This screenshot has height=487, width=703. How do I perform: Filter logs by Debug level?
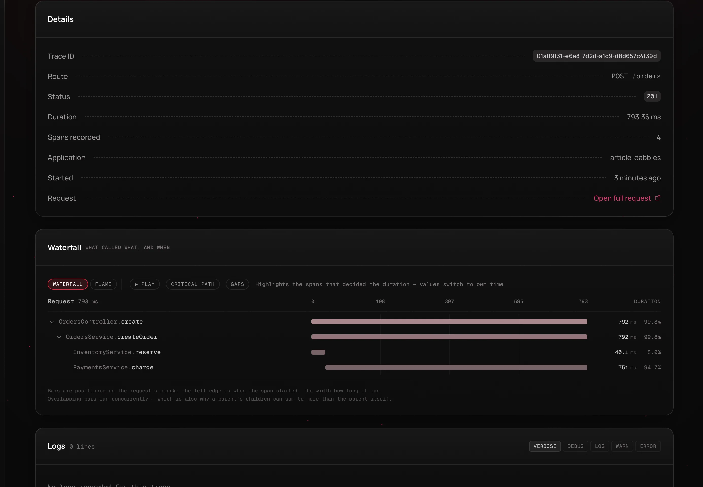coord(575,446)
